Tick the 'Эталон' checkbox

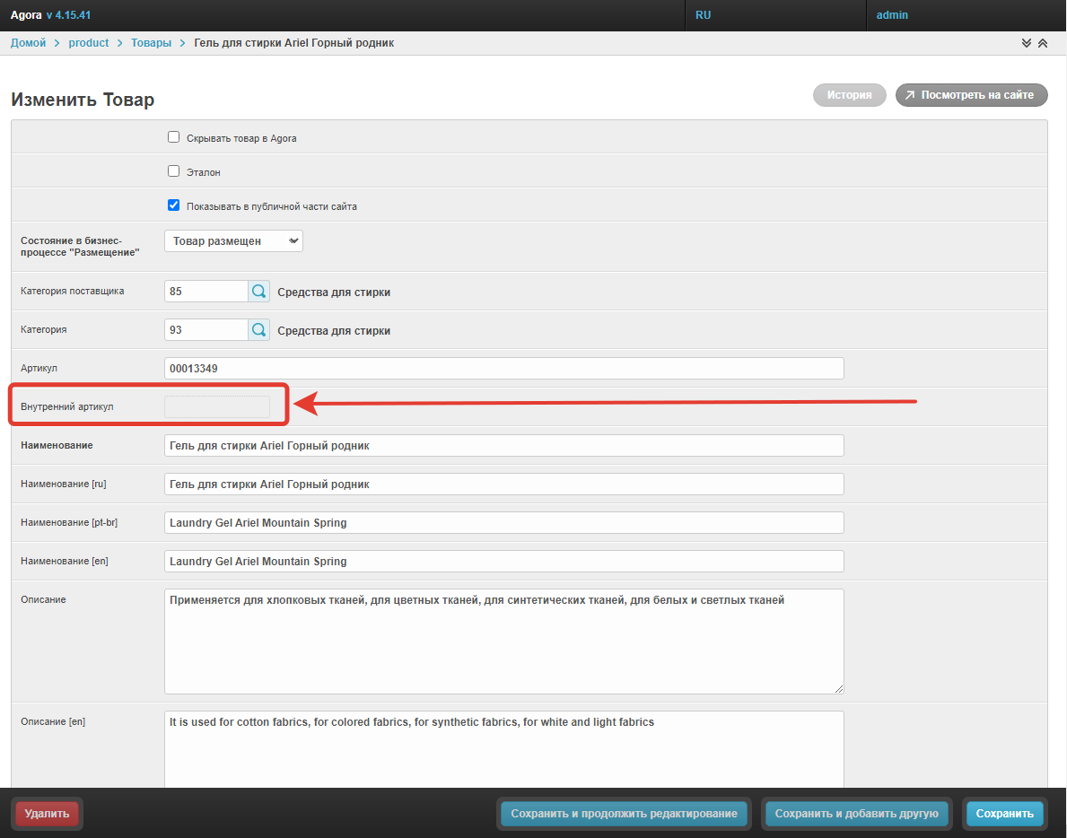coord(174,171)
